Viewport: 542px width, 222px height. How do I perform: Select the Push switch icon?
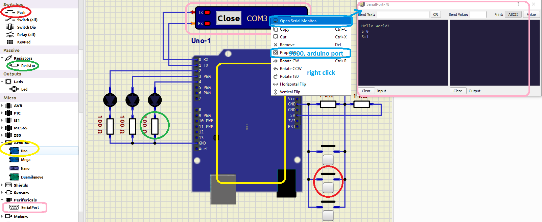coord(10,12)
